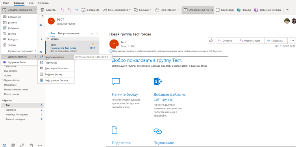Open the Добавьте файлы на сайт группы link
Image resolution: width=296 pixels, height=147 pixels.
169,97
